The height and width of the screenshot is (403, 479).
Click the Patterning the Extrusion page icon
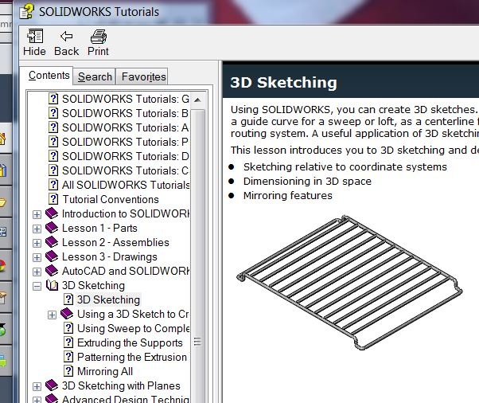click(x=68, y=357)
